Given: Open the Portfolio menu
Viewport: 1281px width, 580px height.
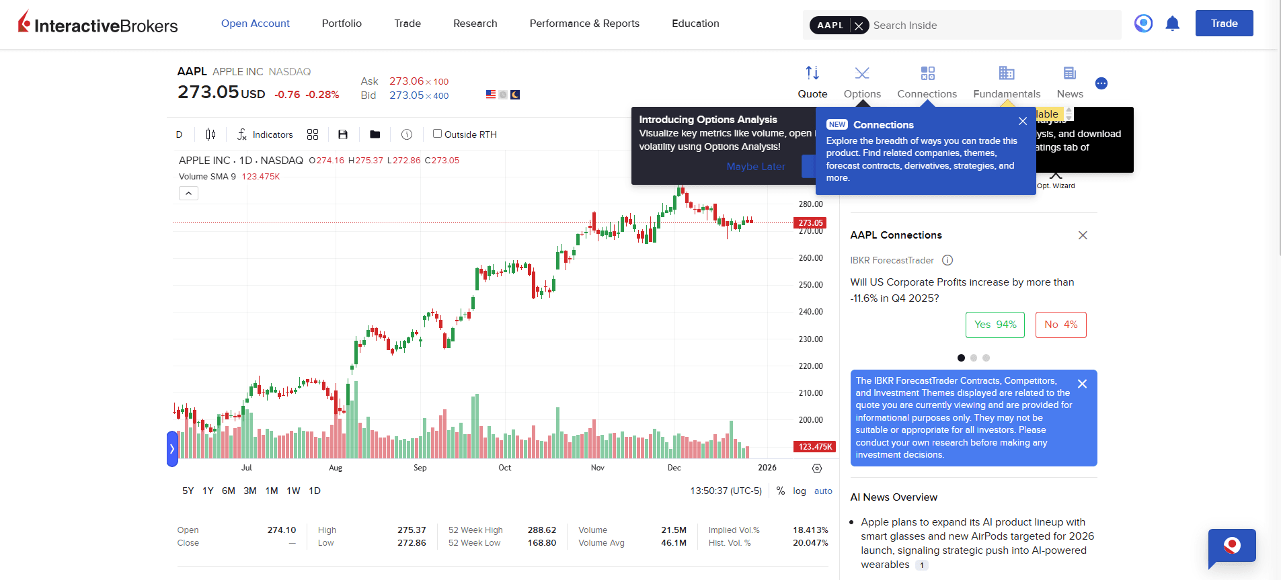Looking at the screenshot, I should tap(342, 24).
